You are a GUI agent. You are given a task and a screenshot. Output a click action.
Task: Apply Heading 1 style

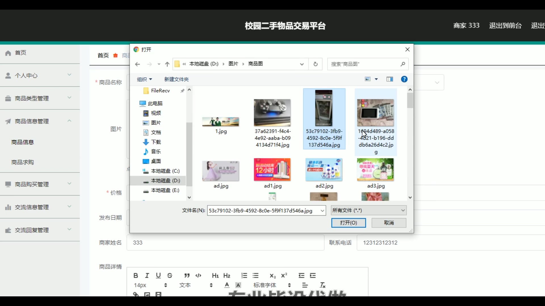click(215, 275)
